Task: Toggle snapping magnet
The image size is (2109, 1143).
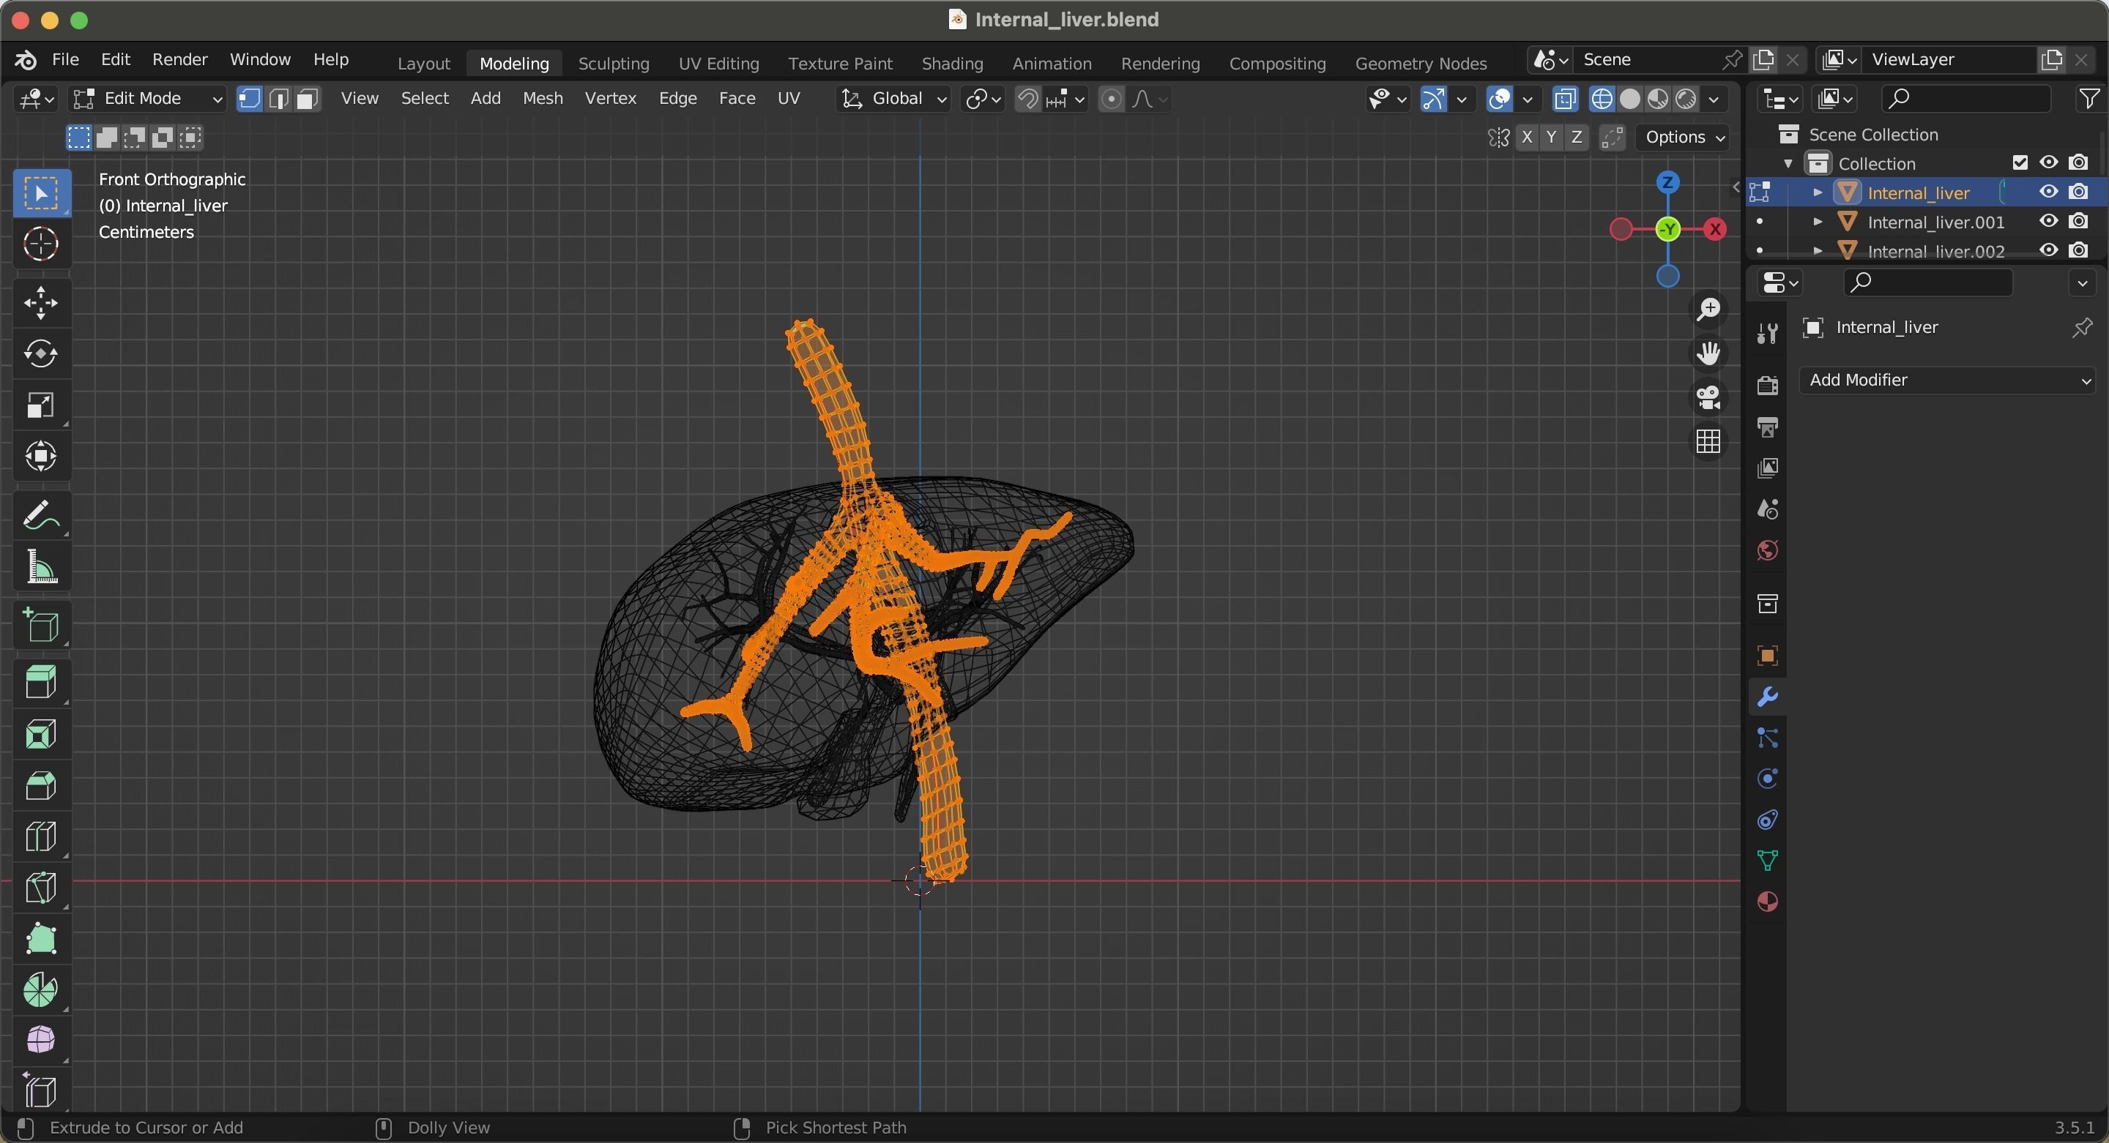Action: [1027, 99]
